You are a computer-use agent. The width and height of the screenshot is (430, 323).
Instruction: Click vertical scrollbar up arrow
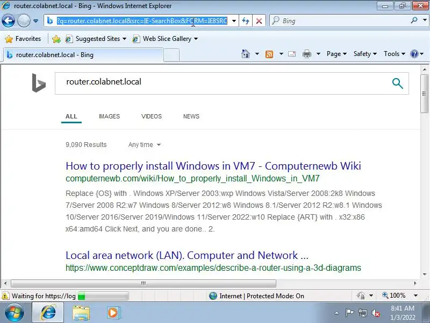[425, 69]
